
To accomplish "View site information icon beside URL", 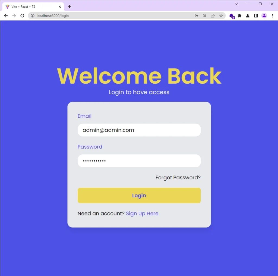I will coord(33,16).
